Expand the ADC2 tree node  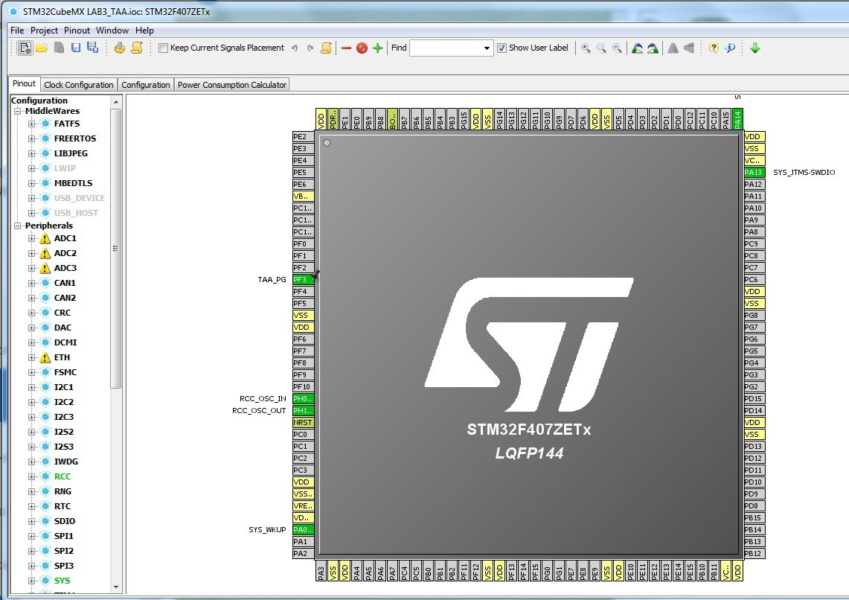click(x=31, y=253)
